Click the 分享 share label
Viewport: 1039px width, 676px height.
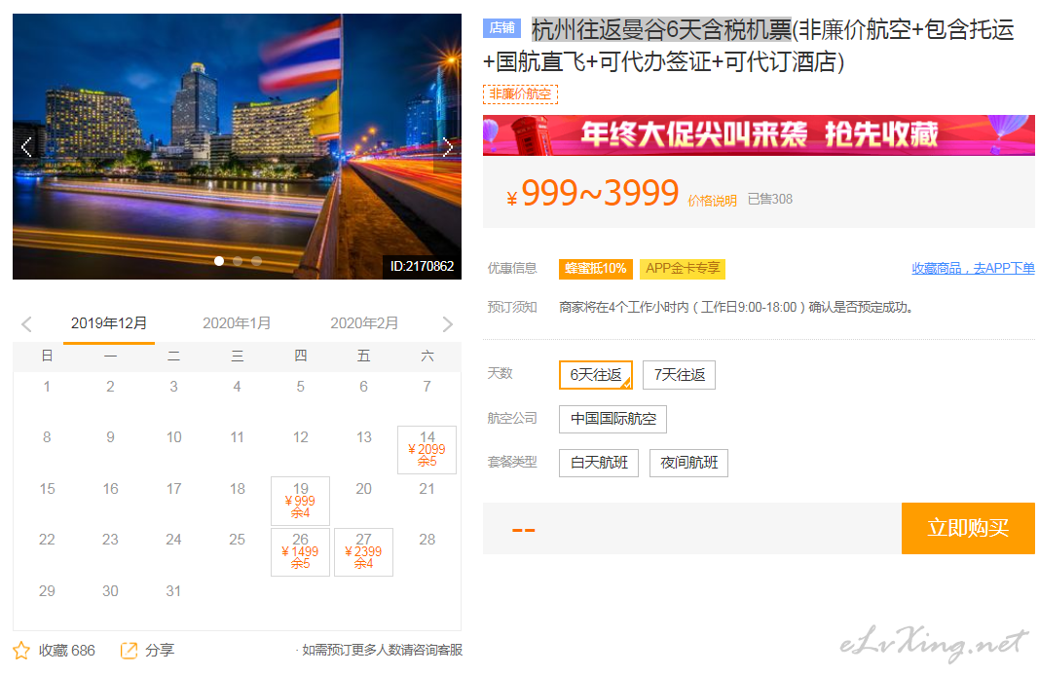(160, 650)
